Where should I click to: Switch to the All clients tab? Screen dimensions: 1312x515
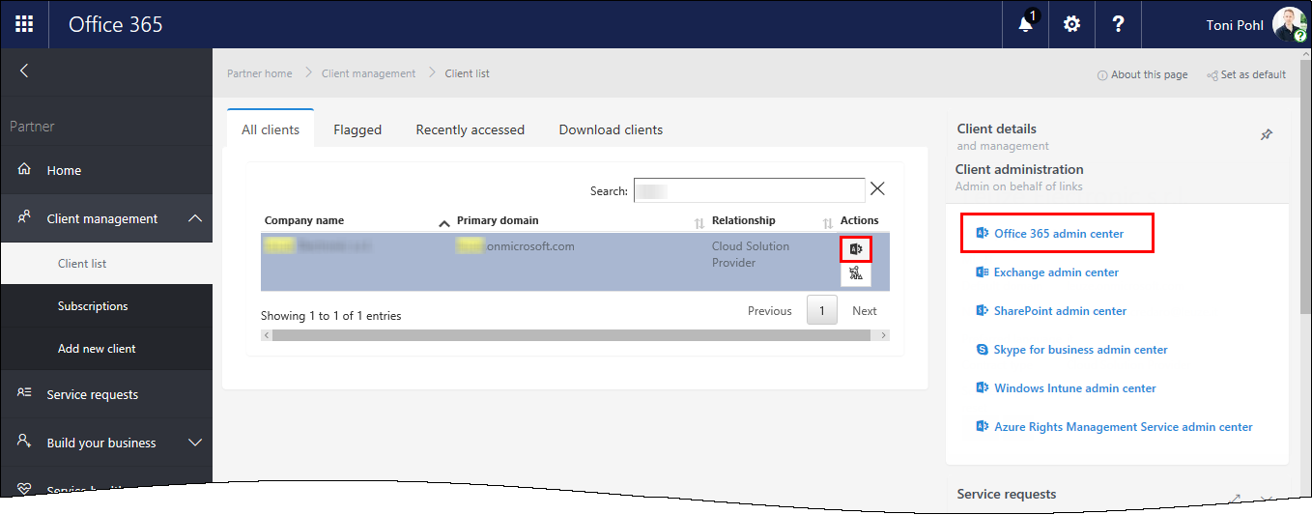[271, 129]
